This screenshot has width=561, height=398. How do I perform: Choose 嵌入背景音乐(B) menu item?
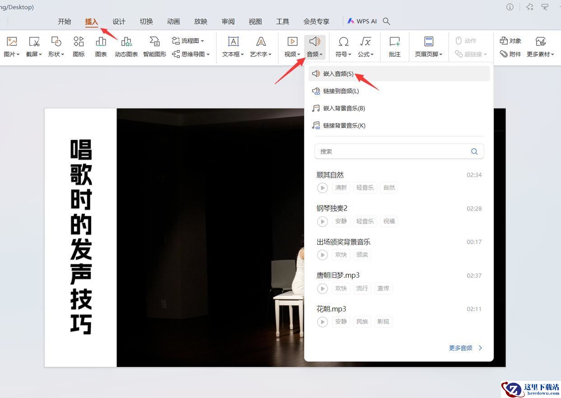(399, 108)
